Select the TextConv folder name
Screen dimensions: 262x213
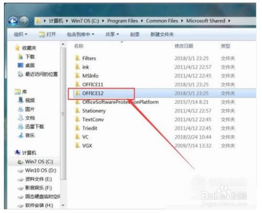pyautogui.click(x=93, y=119)
